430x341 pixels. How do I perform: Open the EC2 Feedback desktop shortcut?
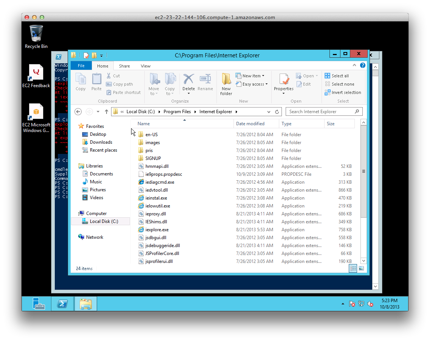pyautogui.click(x=36, y=76)
